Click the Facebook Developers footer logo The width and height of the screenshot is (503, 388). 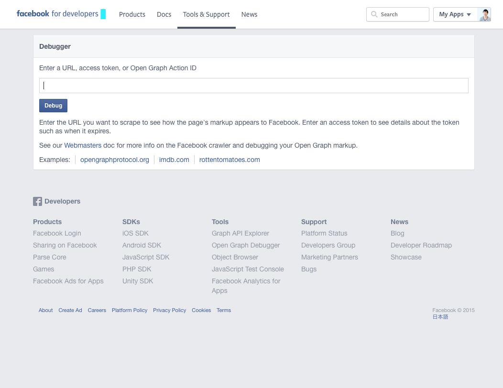point(56,201)
